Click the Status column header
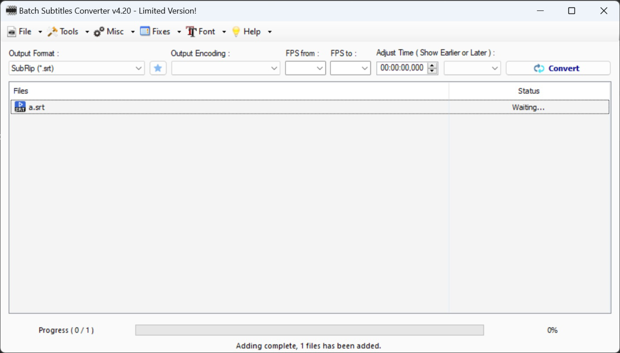This screenshot has width=620, height=353. coord(529,91)
